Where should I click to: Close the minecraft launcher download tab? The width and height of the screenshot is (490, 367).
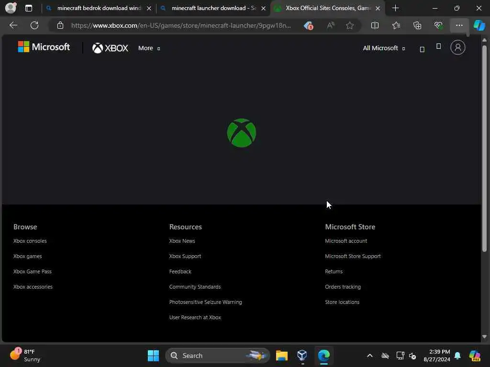(264, 9)
